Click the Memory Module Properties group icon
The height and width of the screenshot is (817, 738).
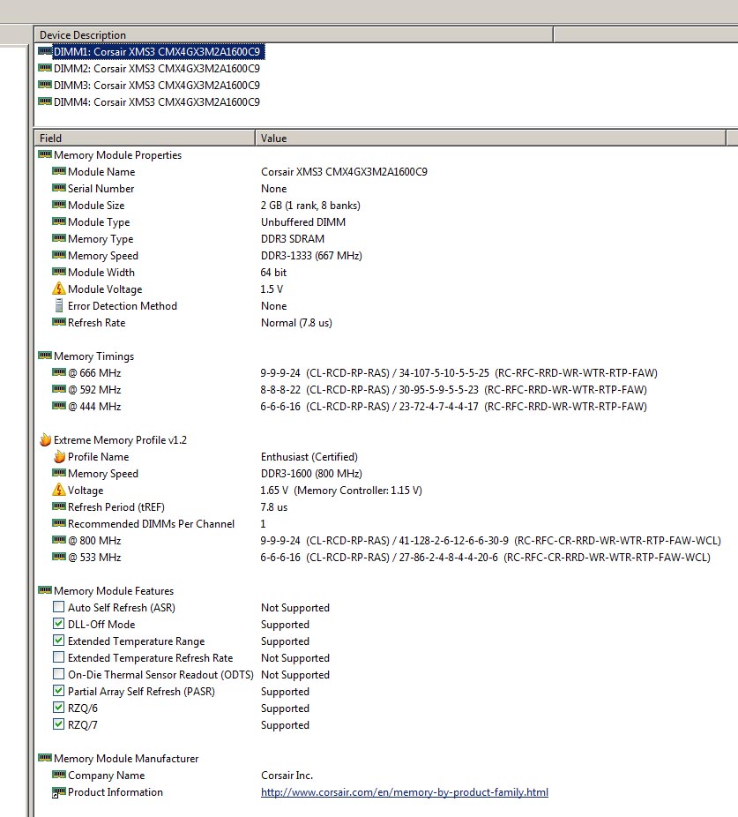[x=45, y=154]
